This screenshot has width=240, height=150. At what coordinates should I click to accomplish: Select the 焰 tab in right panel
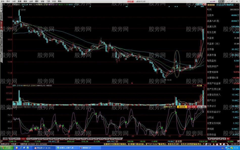click(224, 139)
